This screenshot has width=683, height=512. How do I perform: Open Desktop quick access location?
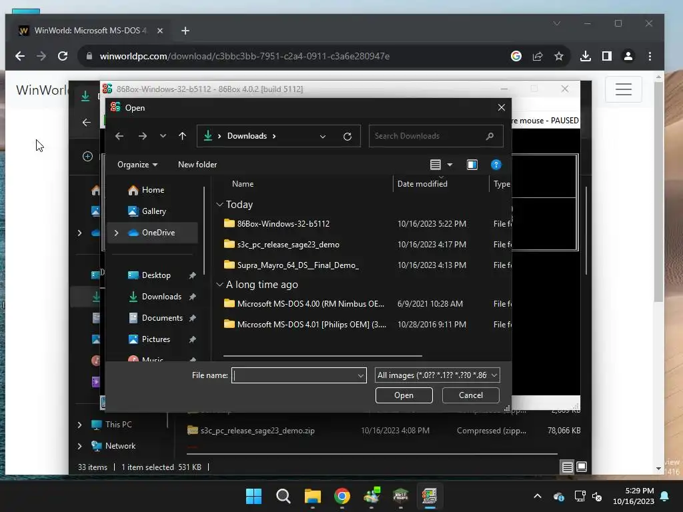click(156, 275)
